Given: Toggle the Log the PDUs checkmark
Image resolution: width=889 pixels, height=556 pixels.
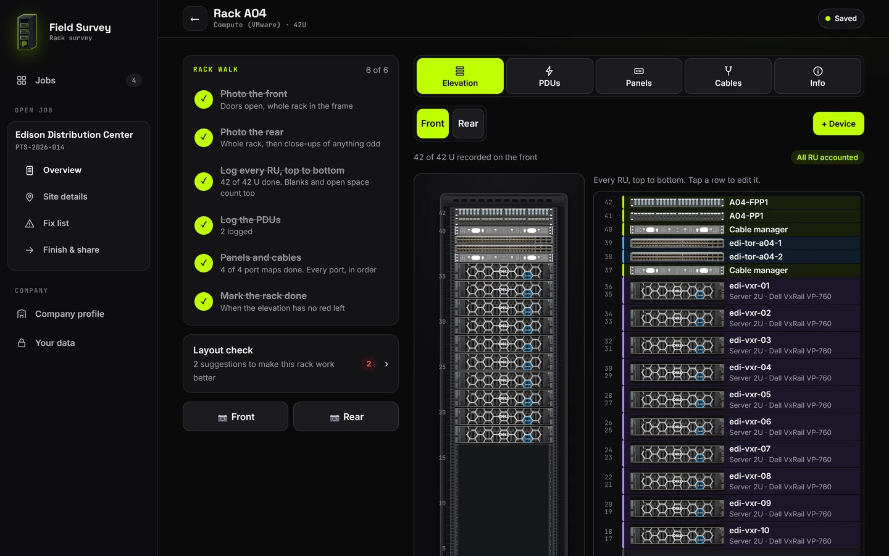Looking at the screenshot, I should (204, 225).
